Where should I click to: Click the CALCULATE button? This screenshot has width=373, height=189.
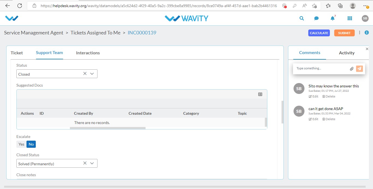click(319, 33)
